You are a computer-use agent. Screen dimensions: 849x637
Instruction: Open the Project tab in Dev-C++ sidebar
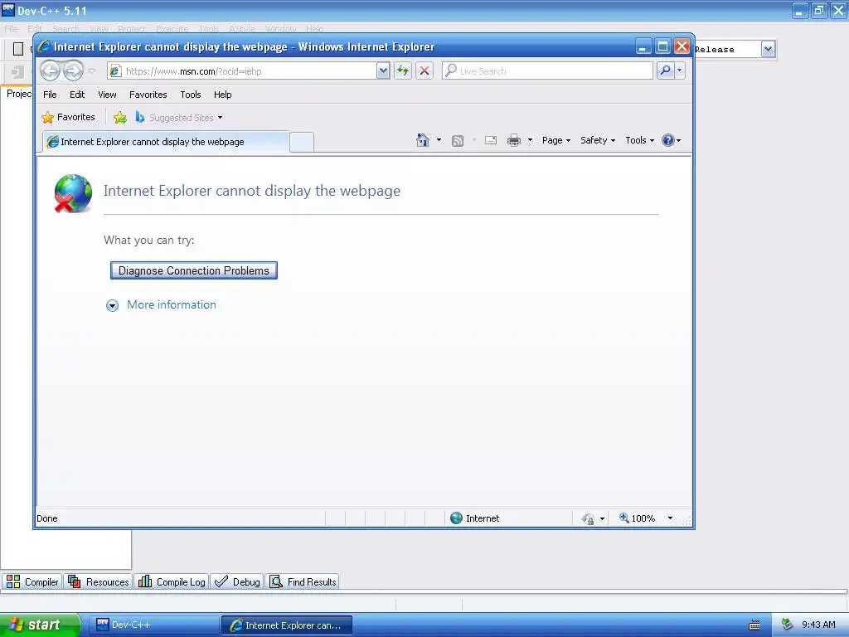tap(18, 94)
